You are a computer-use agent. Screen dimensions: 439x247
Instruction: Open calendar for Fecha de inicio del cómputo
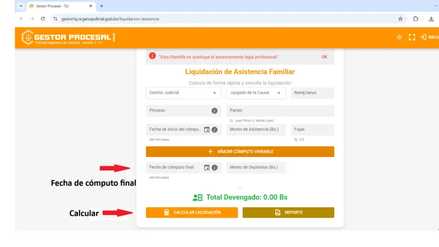click(207, 130)
